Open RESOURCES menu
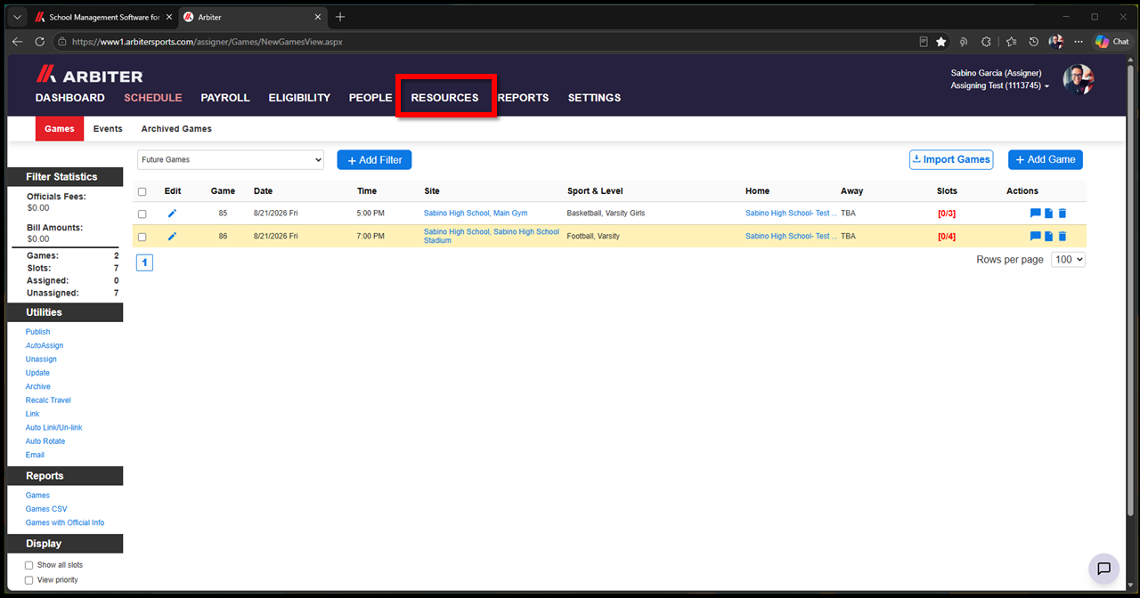Viewport: 1140px width, 598px height. coord(444,98)
